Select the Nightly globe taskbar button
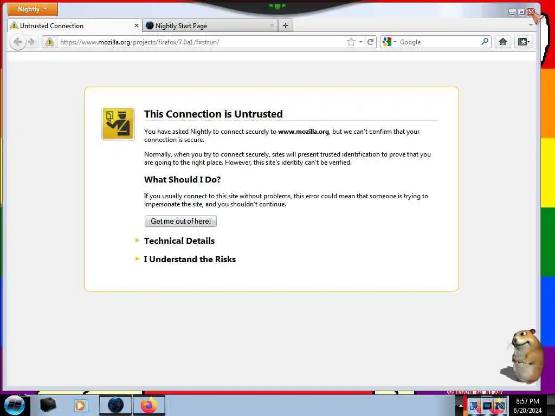 click(115, 405)
